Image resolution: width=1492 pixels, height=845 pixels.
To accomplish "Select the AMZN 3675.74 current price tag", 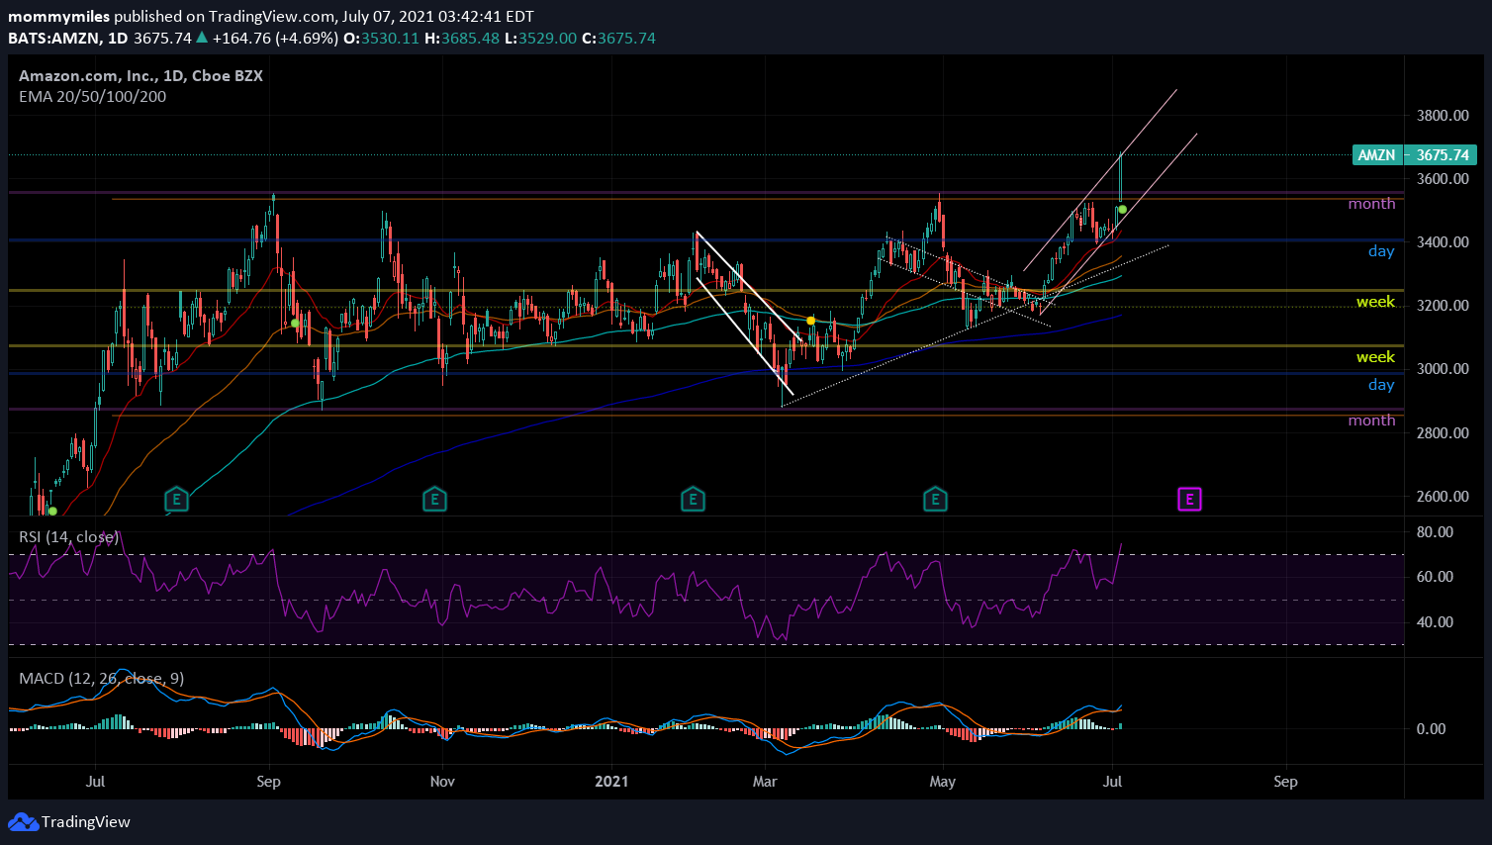I will [1414, 155].
